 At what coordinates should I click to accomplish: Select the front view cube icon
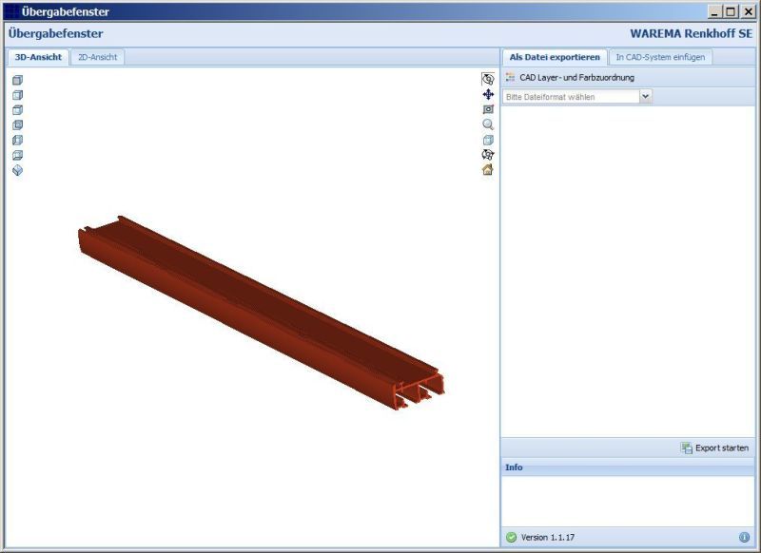(x=17, y=80)
